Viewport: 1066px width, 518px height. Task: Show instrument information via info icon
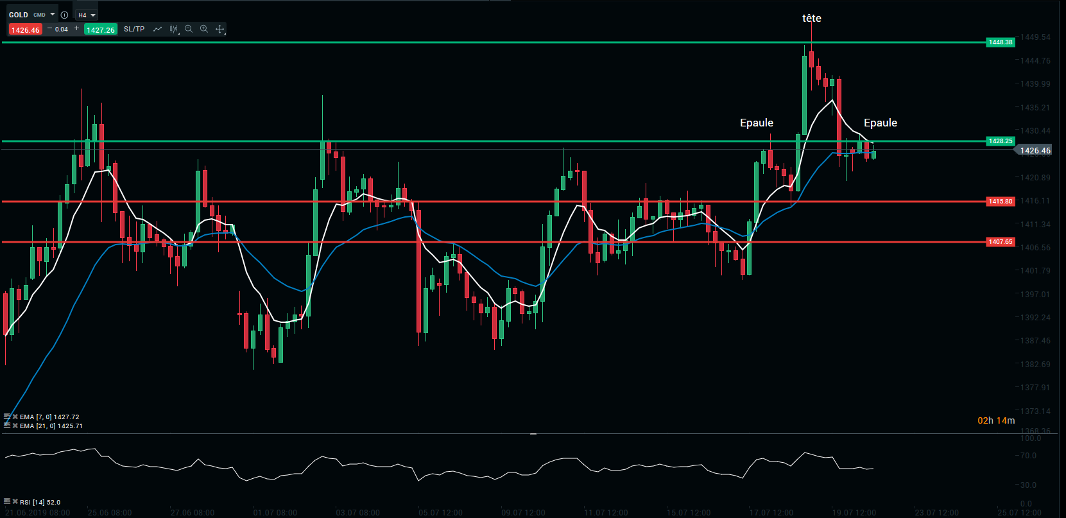[x=64, y=15]
